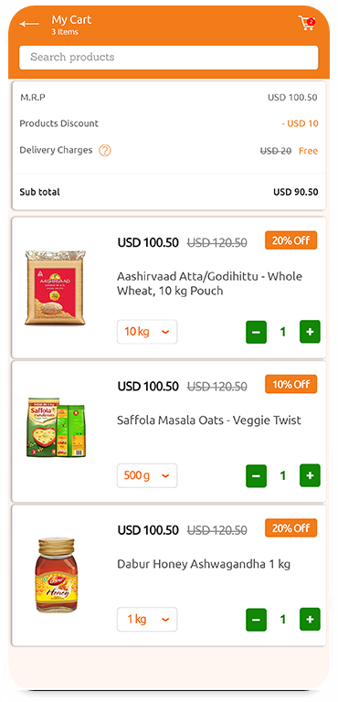Open the 1 kg size dropdown
338x702 pixels.
[147, 619]
